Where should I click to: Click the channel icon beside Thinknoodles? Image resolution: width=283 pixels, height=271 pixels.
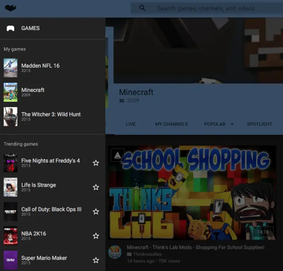[x=129, y=254]
